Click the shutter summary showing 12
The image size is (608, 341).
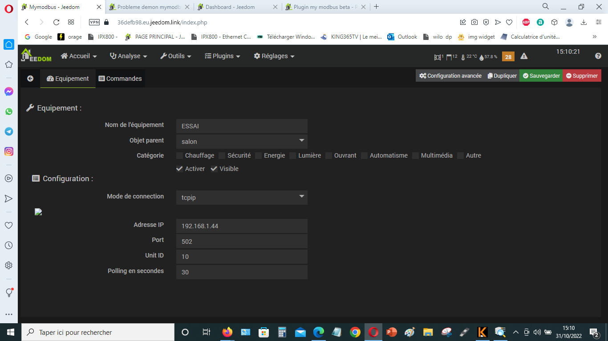click(x=452, y=57)
